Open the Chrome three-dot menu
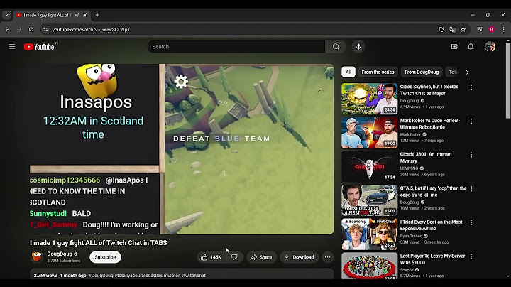Screen dimensions: 511x287 [503, 29]
